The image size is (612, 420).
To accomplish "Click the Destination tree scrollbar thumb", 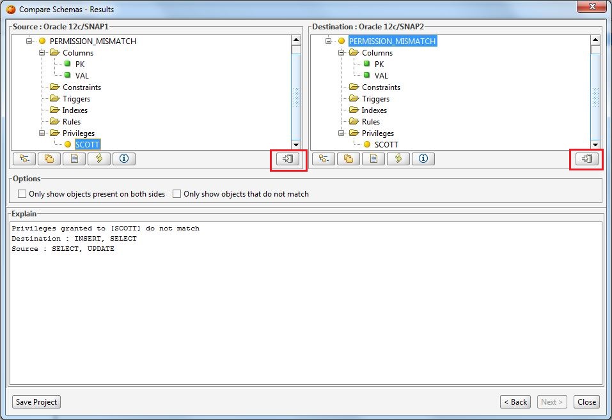I will [x=595, y=97].
